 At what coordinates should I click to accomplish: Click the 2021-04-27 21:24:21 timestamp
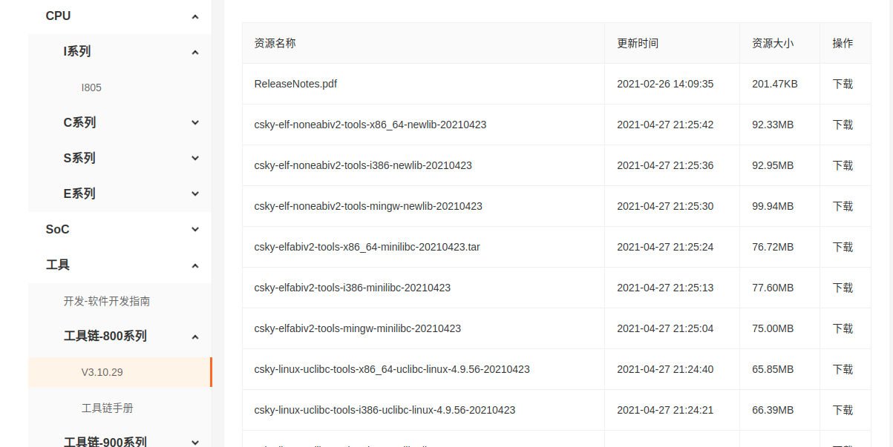665,410
